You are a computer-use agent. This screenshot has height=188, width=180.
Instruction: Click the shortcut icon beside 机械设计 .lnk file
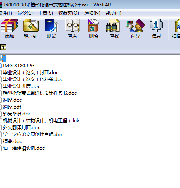pyautogui.click(x=1, y=121)
